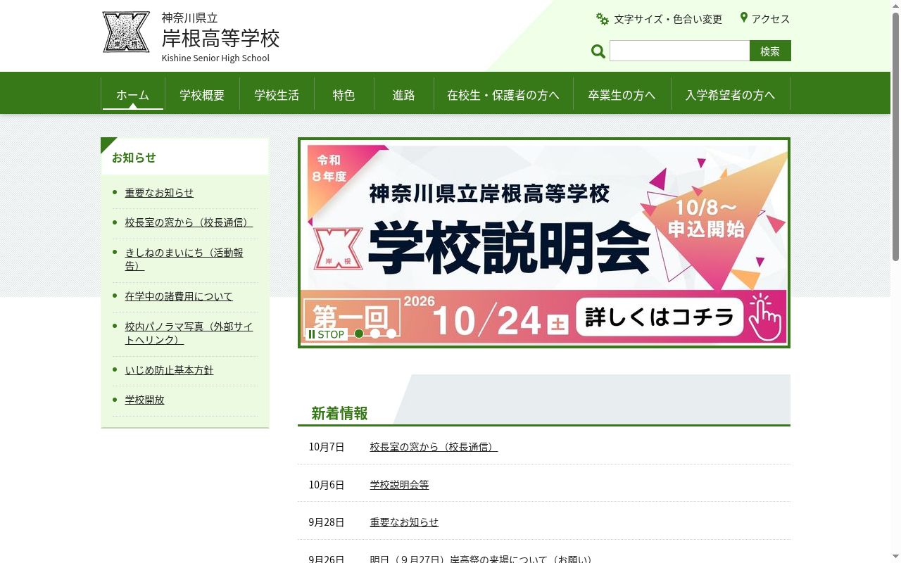Open the 学校開放 sidebar link
The width and height of the screenshot is (901, 563).
coord(145,400)
